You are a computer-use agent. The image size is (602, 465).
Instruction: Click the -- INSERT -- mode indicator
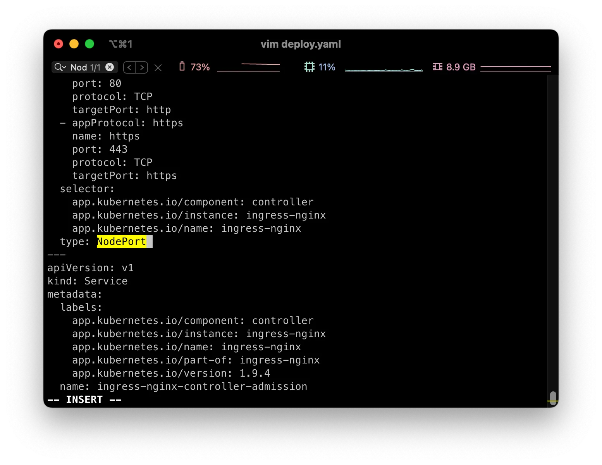[84, 400]
